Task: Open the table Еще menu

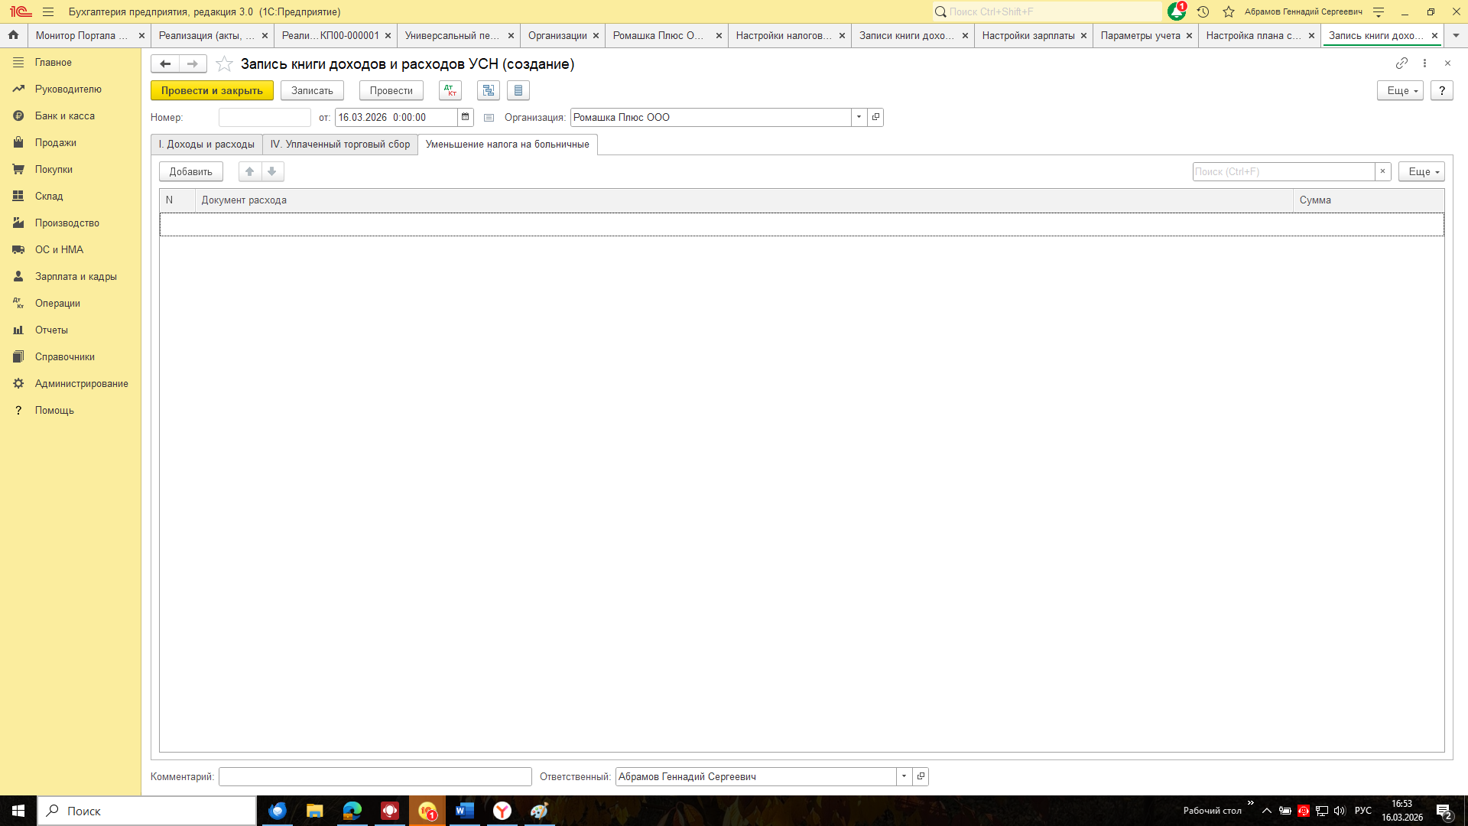Action: coord(1421,171)
